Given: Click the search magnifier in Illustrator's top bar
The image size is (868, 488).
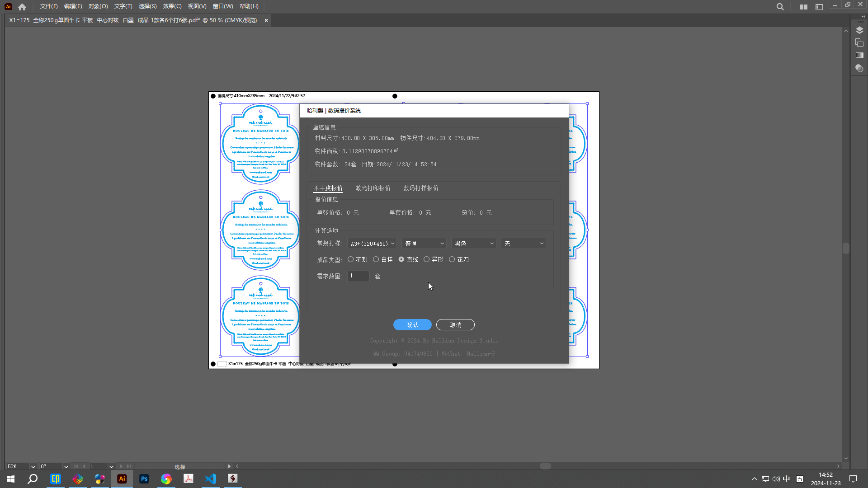Looking at the screenshot, I should point(780,7).
